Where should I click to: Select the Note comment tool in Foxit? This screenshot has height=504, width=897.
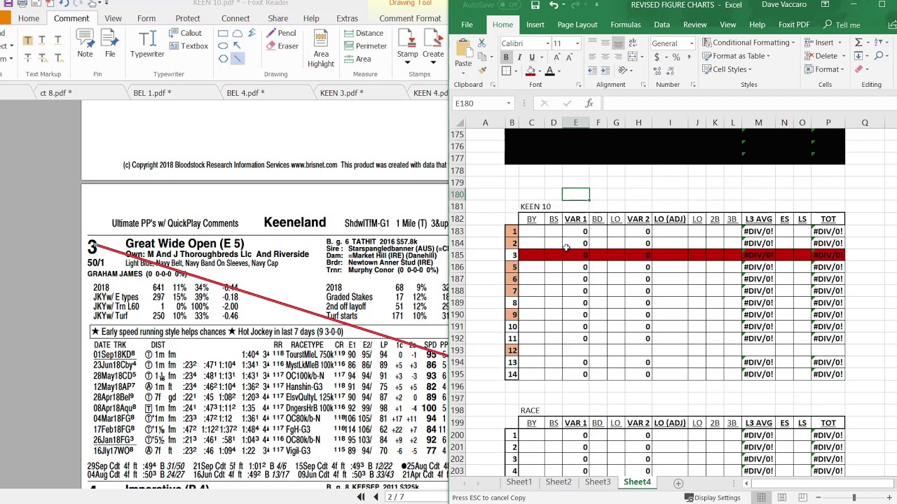[x=85, y=43]
